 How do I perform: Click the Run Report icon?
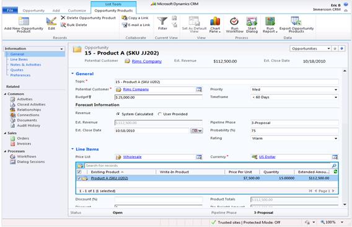[270, 21]
